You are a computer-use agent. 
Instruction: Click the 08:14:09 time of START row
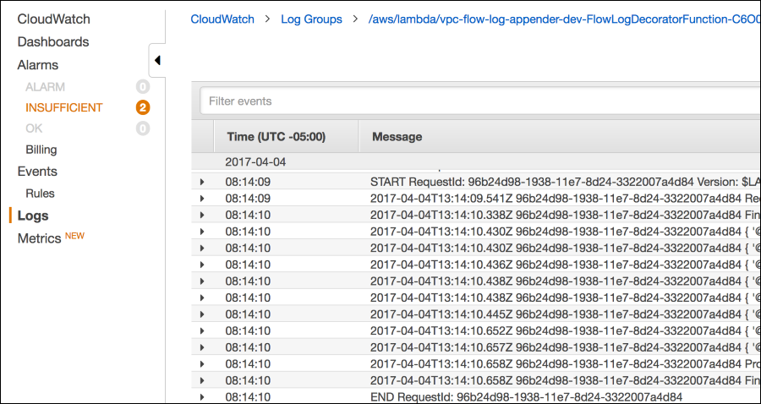[248, 182]
